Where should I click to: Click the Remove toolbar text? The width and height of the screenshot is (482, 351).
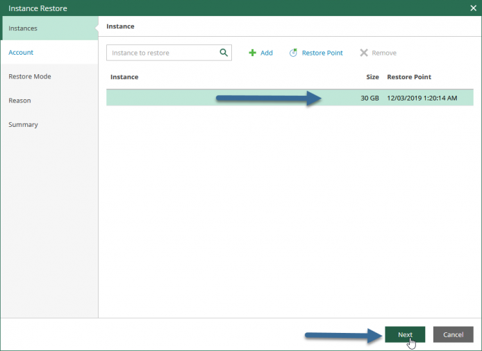[384, 53]
